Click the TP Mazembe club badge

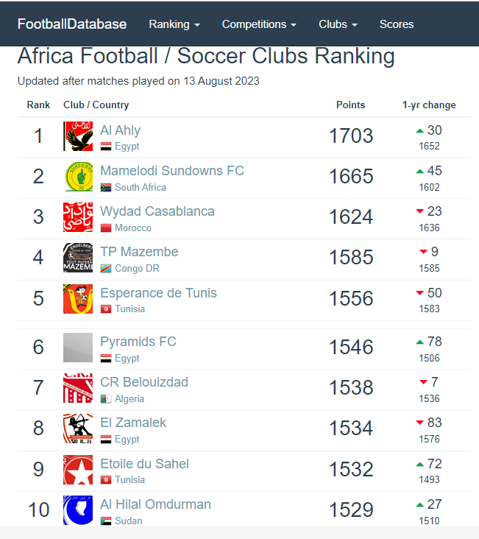pyautogui.click(x=78, y=258)
